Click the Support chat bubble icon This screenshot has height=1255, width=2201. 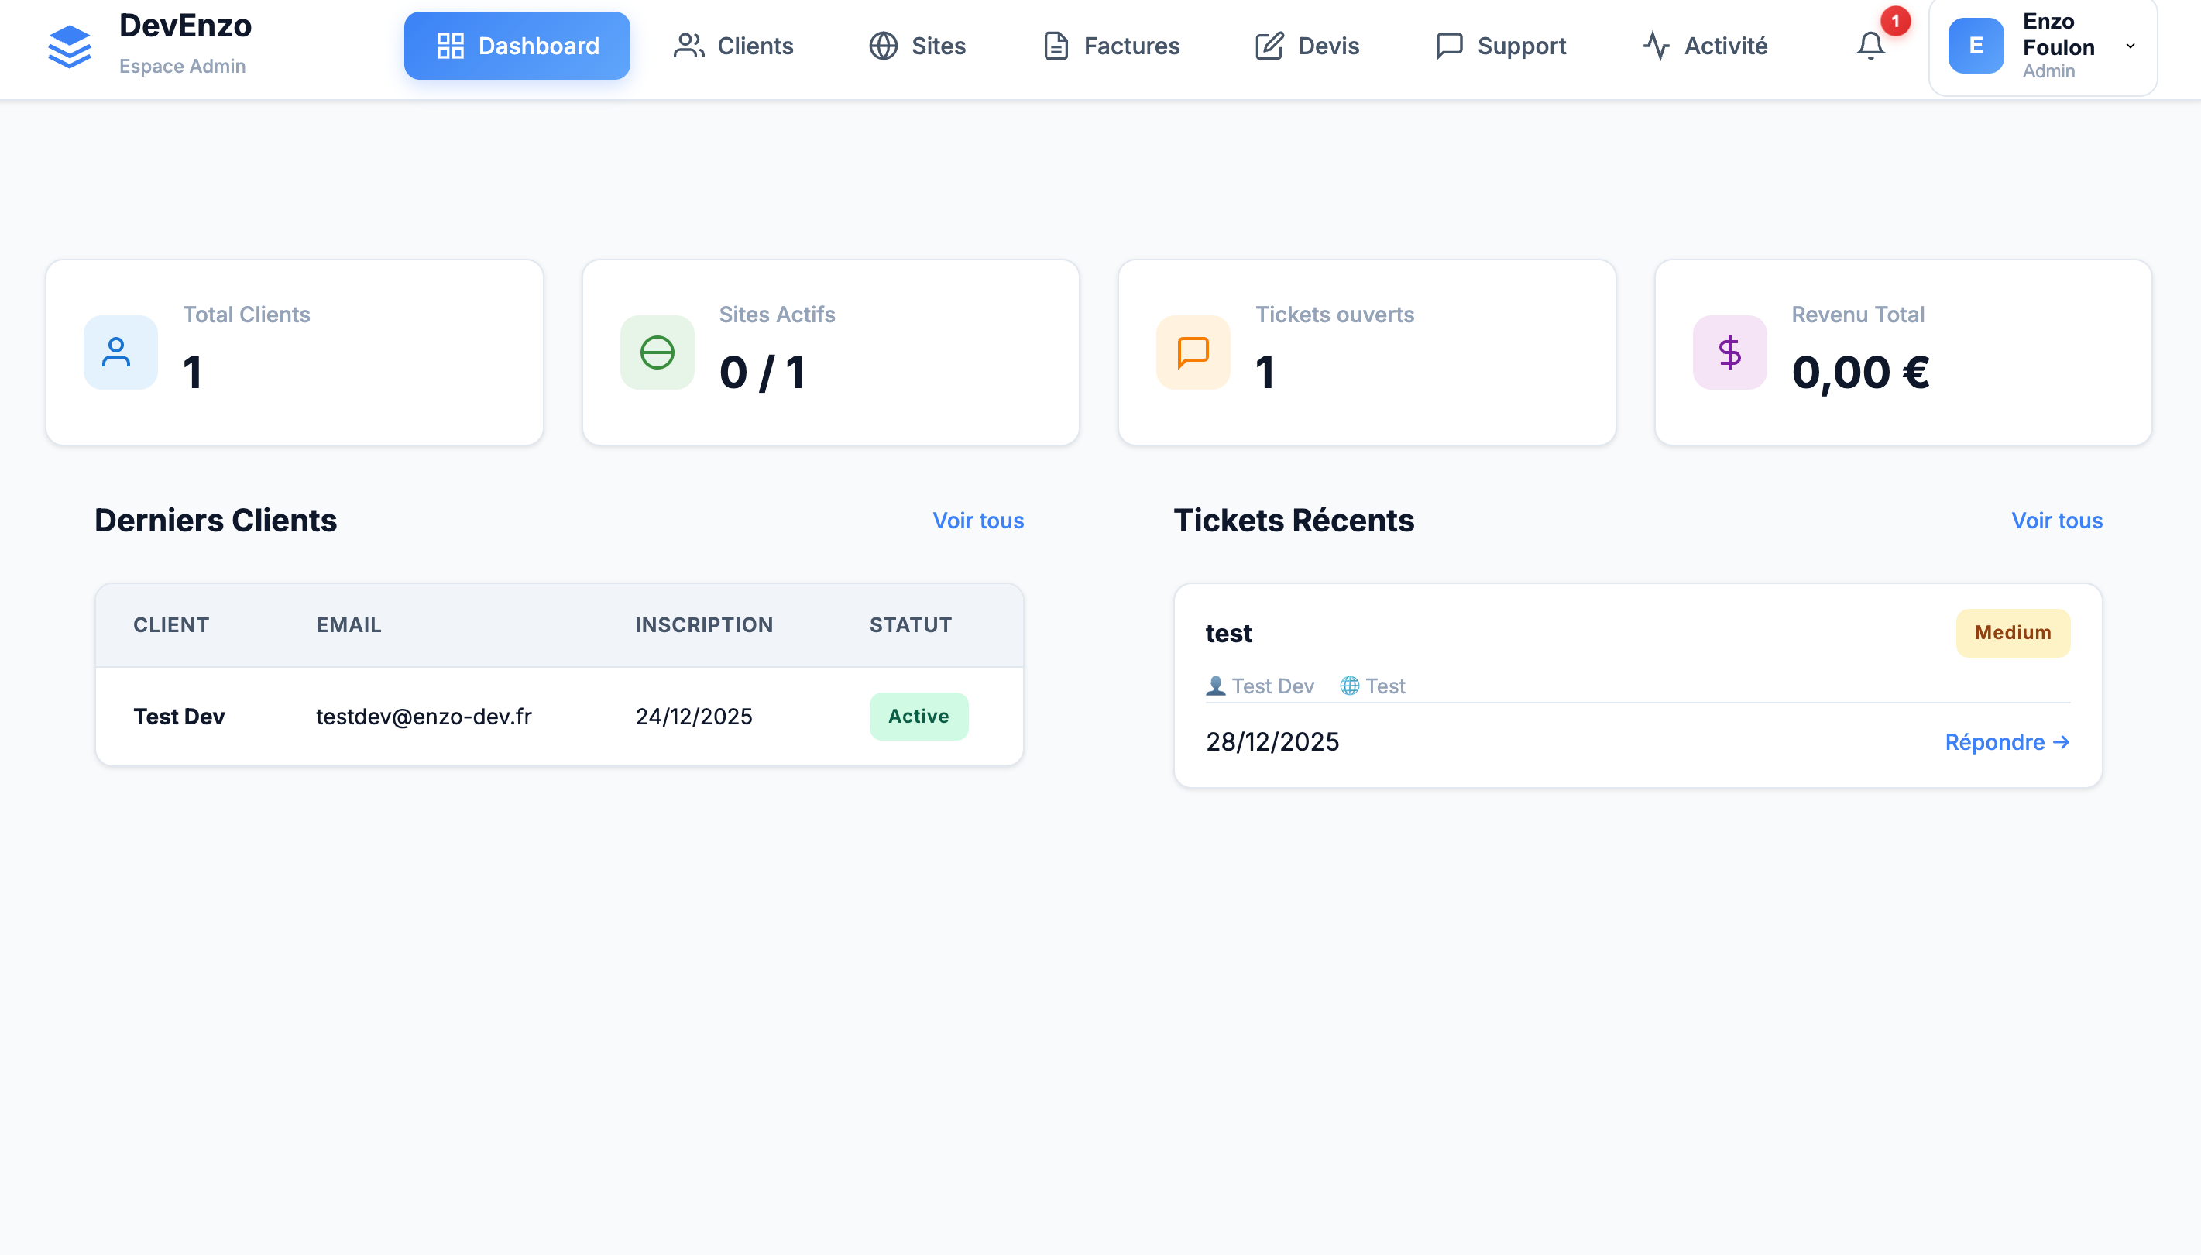1448,46
